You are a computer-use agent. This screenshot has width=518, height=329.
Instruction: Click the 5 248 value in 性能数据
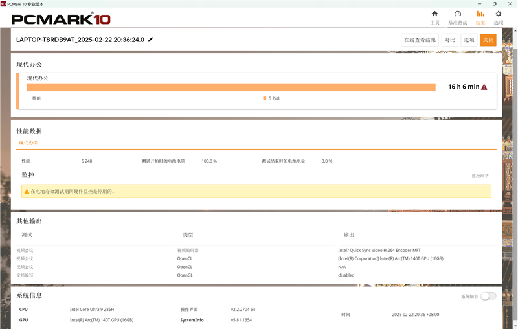pyautogui.click(x=87, y=161)
